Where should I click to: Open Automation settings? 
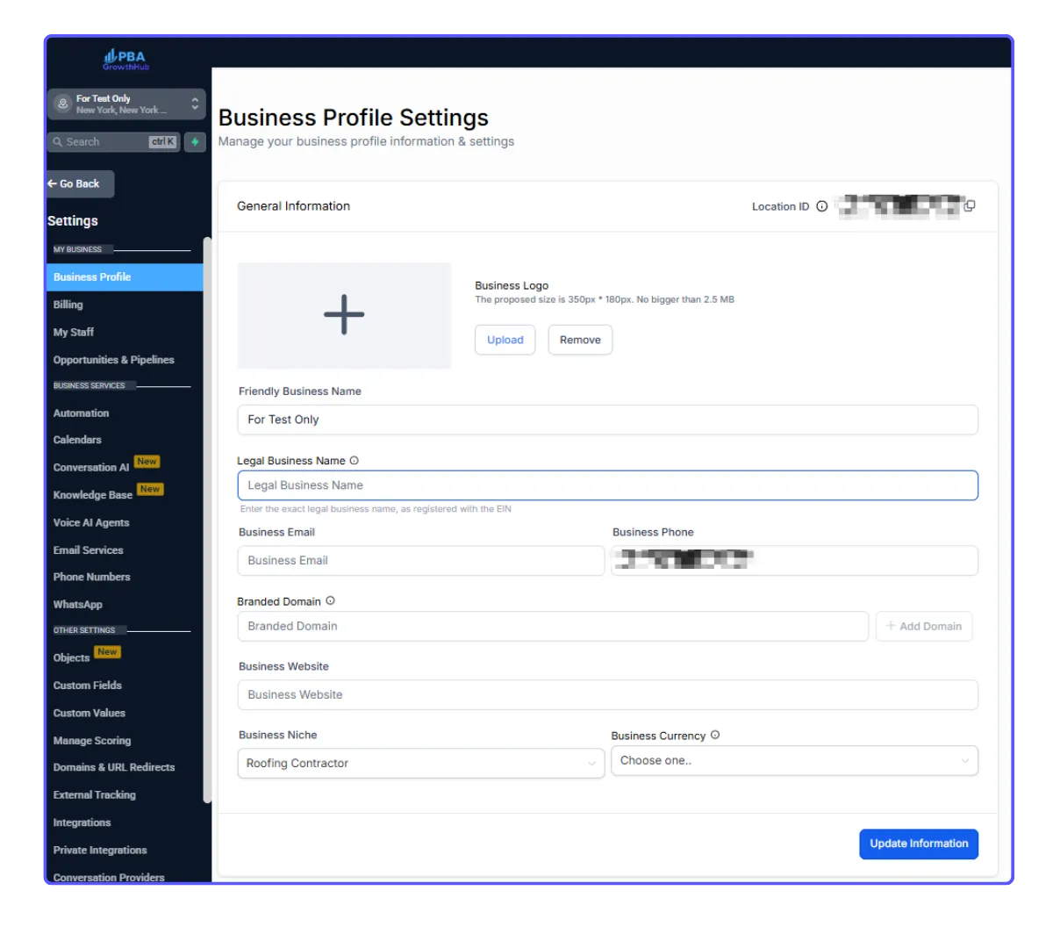(x=82, y=413)
